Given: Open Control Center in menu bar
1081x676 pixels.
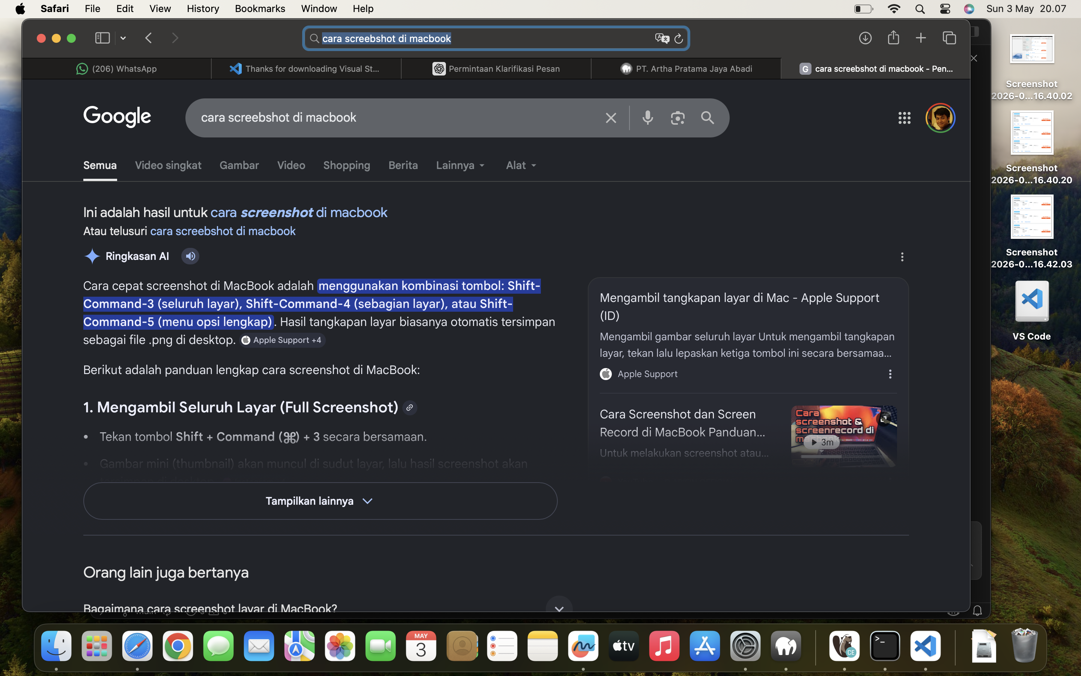Looking at the screenshot, I should 945,9.
